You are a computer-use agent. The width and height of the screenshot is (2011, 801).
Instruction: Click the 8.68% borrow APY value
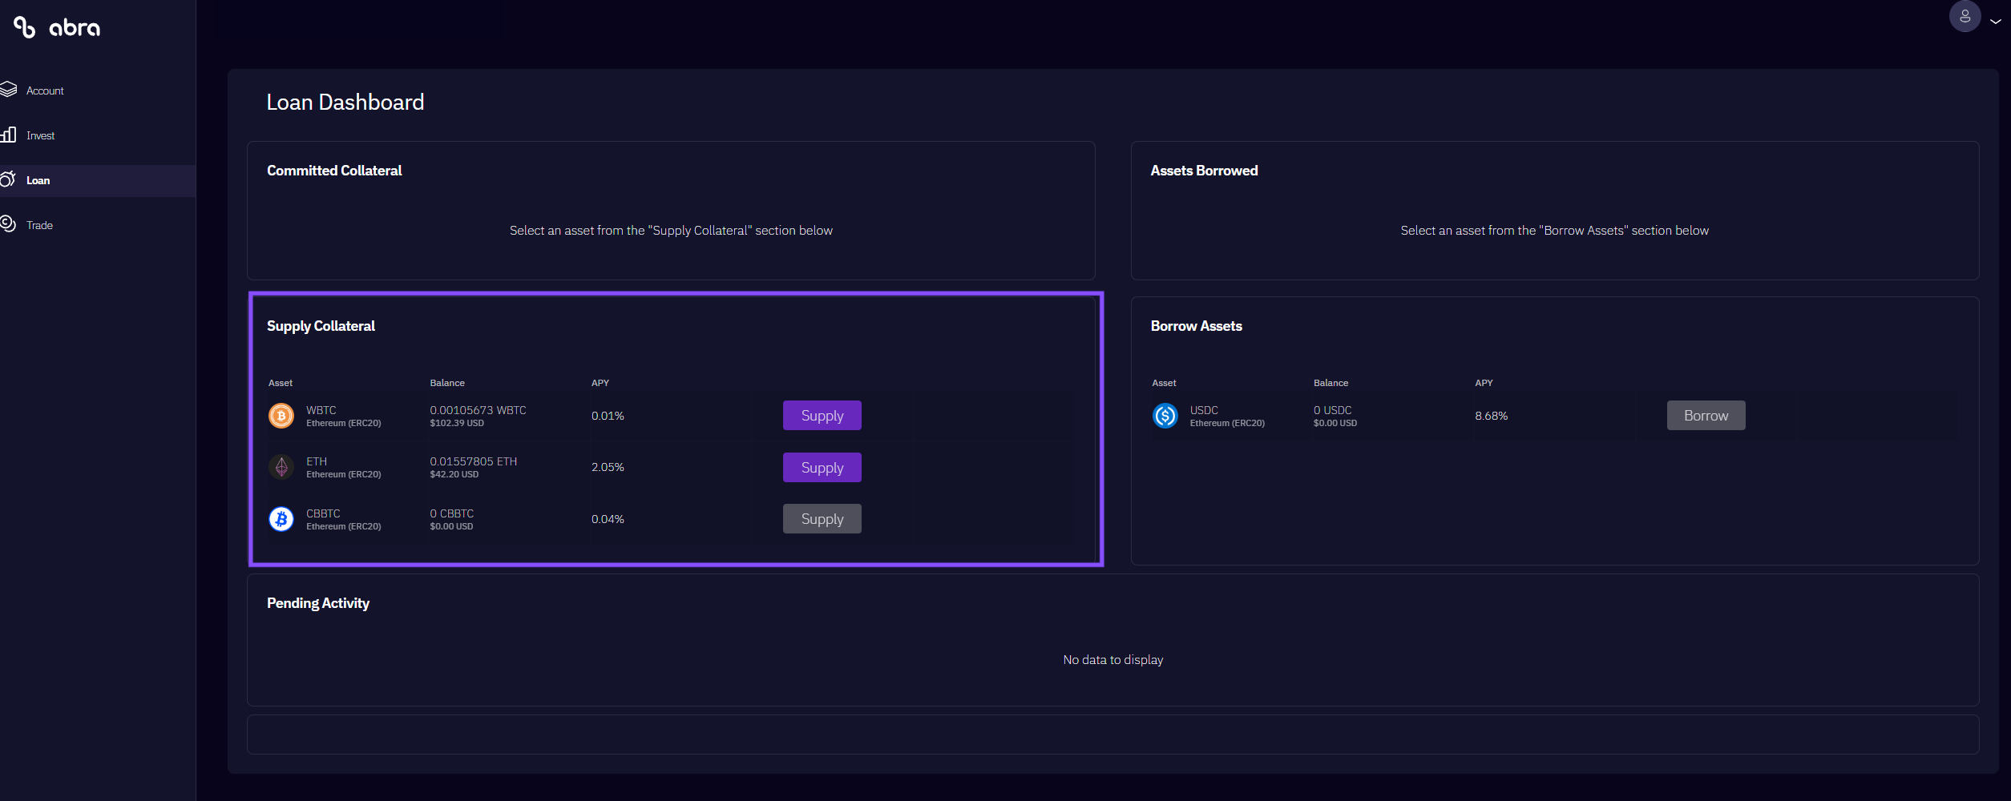pos(1492,416)
